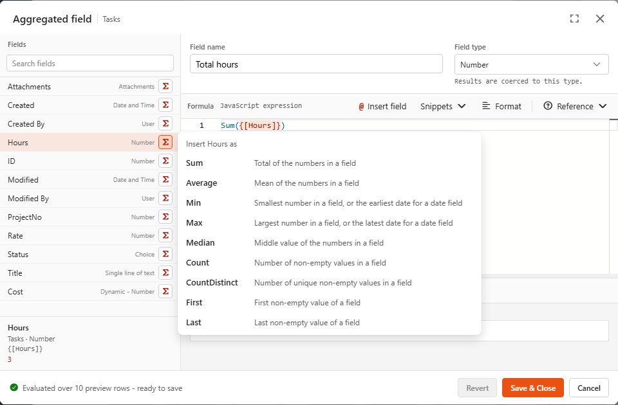Click the Insert field toolbar button
Viewport: 618px width, 405px height.
pyautogui.click(x=382, y=106)
